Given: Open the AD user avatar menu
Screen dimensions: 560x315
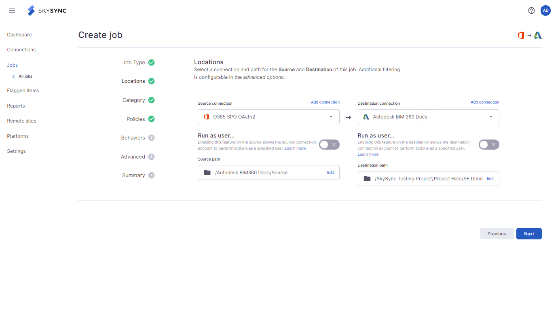Looking at the screenshot, I should tap(545, 11).
